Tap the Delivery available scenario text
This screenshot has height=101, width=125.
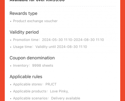click(x=66, y=98)
